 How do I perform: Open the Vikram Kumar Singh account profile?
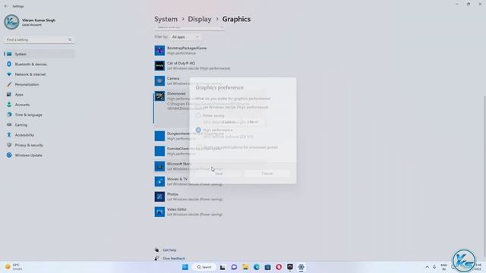pyautogui.click(x=30, y=22)
